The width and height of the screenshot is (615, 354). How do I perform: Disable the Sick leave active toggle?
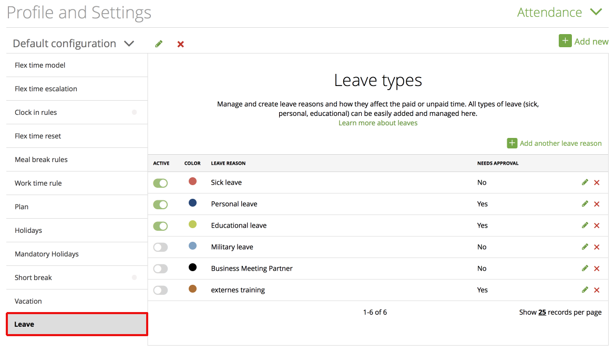[160, 183]
